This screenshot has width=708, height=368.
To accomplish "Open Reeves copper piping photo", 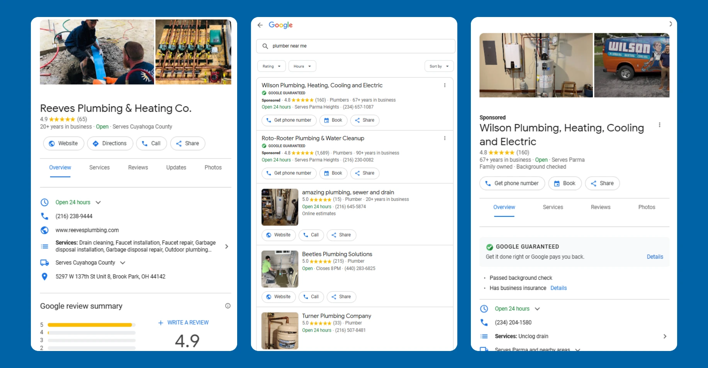I will pos(193,52).
